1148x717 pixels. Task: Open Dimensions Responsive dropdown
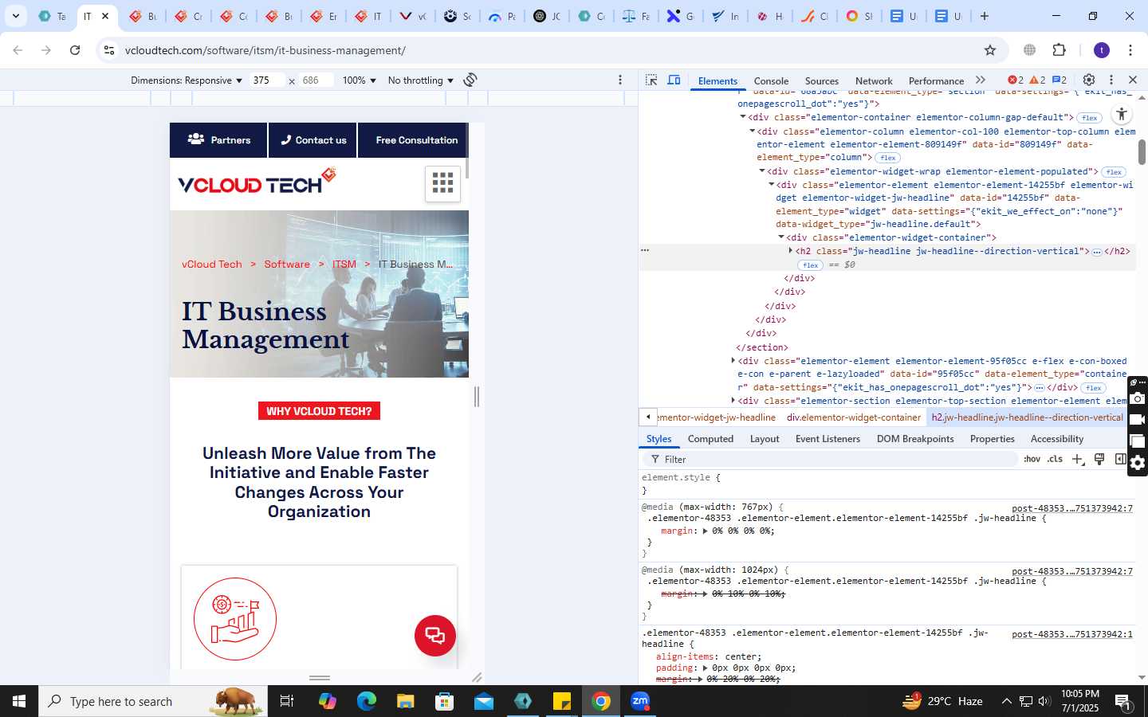click(186, 80)
